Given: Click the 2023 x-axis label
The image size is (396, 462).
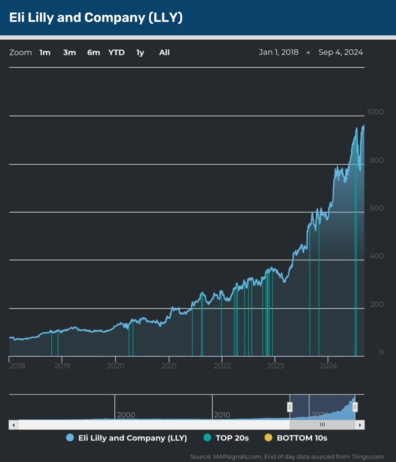Looking at the screenshot, I should [x=275, y=365].
